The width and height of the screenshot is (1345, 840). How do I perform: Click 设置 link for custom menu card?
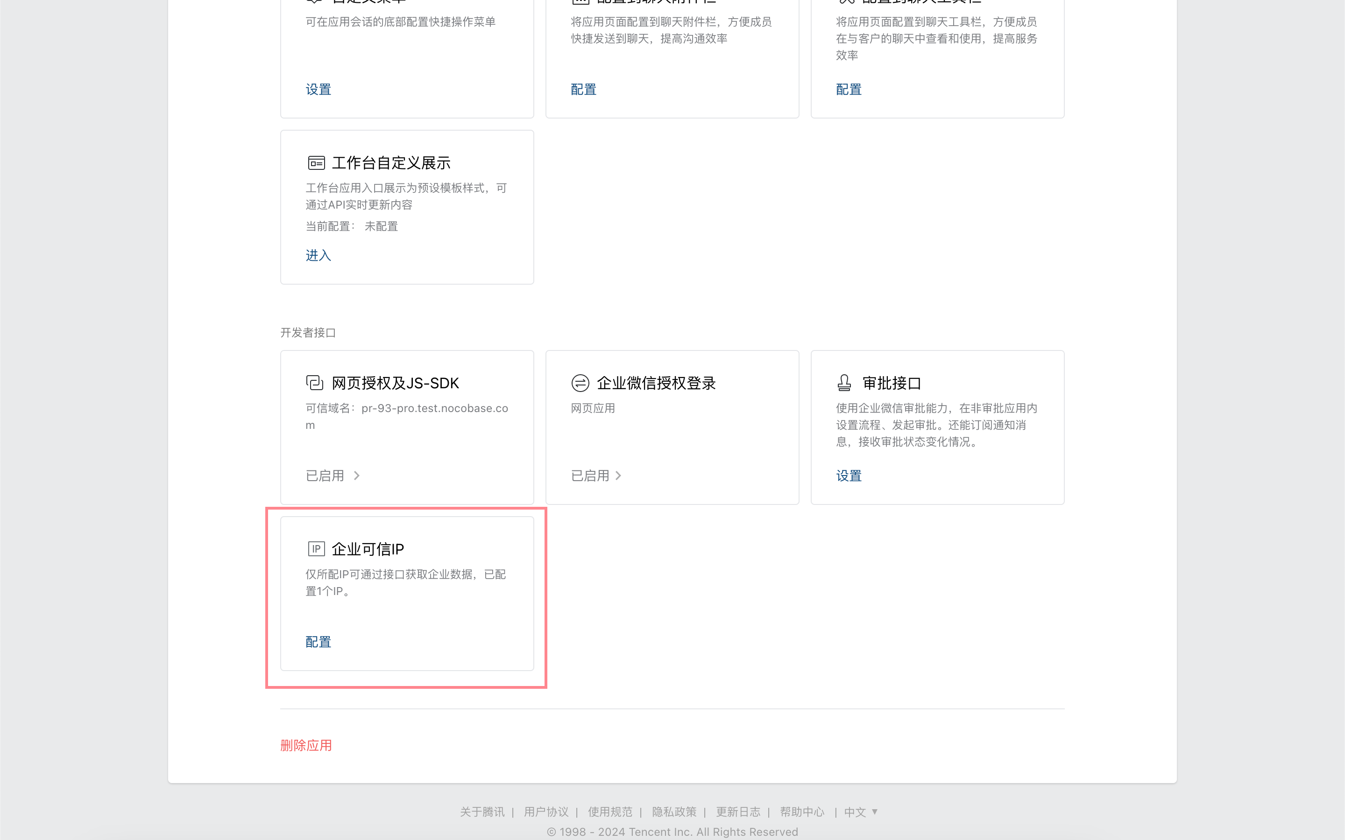tap(319, 90)
